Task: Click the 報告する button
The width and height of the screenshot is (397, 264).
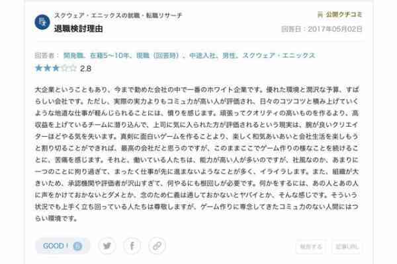Action: (311, 247)
